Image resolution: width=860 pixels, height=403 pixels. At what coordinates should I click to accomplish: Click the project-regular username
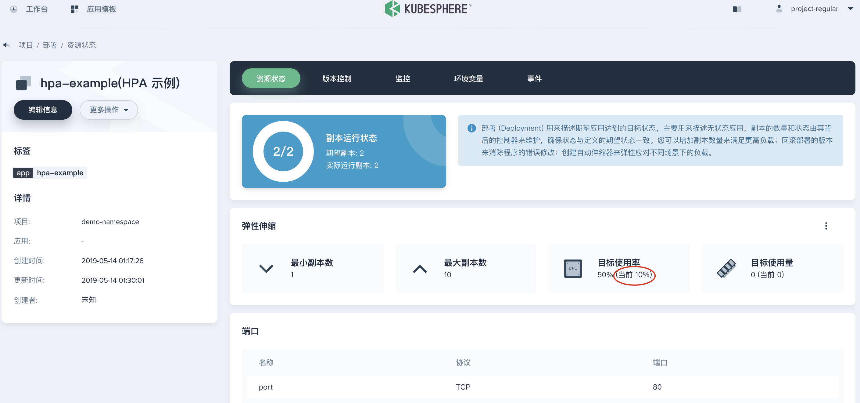tap(814, 9)
